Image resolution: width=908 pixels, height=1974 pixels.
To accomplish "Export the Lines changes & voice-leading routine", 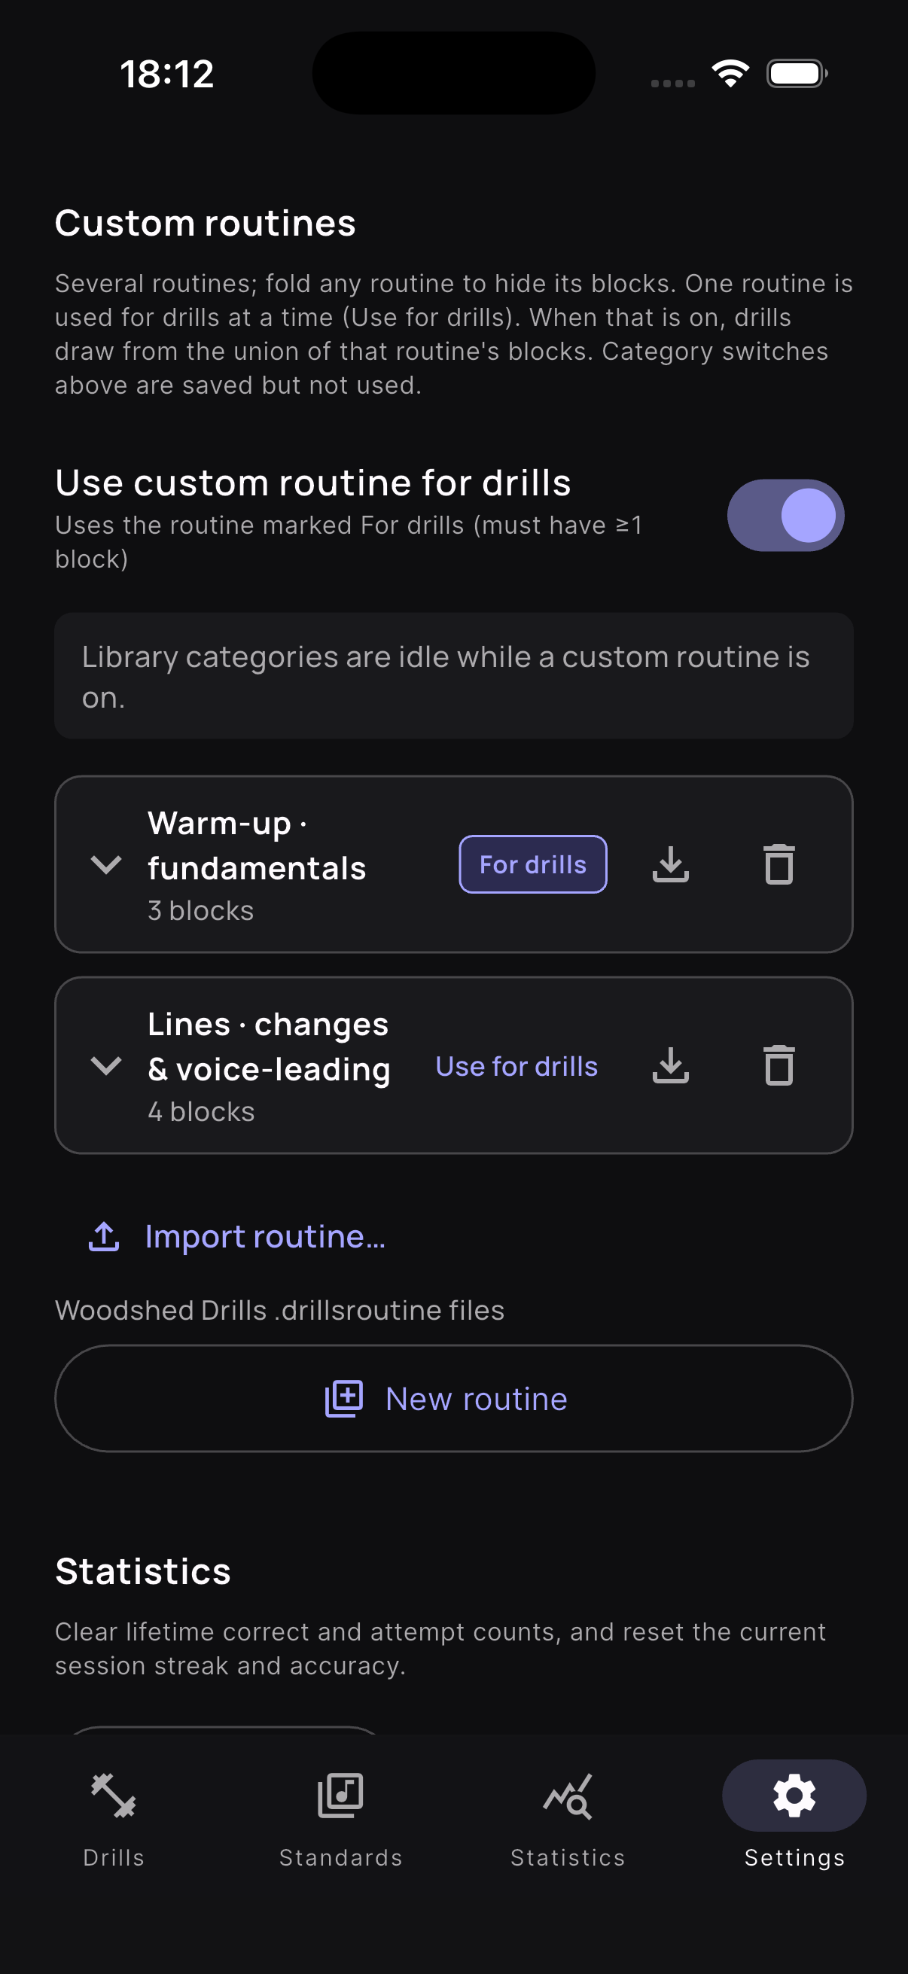I will click(671, 1065).
